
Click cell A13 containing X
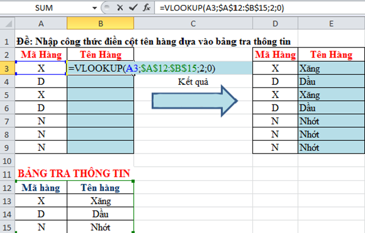[x=41, y=201]
